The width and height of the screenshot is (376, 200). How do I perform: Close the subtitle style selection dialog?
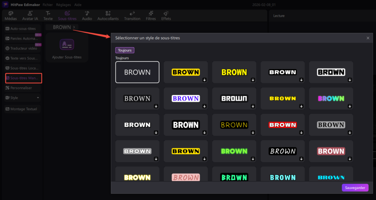368,38
